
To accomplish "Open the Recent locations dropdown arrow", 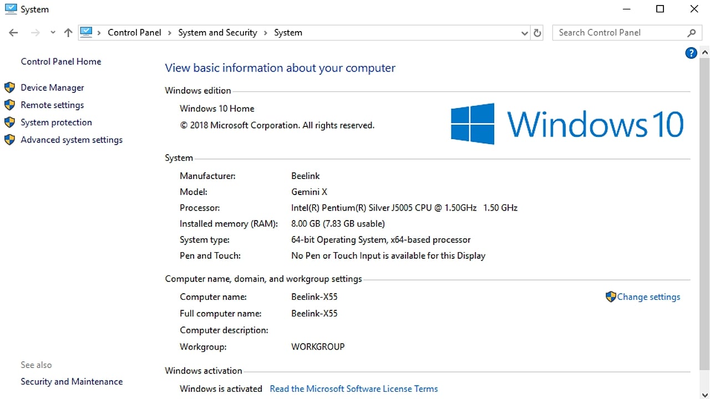I will click(x=53, y=33).
